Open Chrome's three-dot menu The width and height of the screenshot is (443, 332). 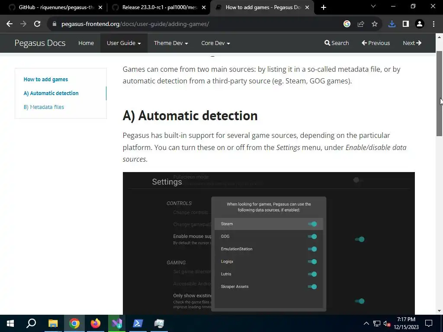coord(433,24)
